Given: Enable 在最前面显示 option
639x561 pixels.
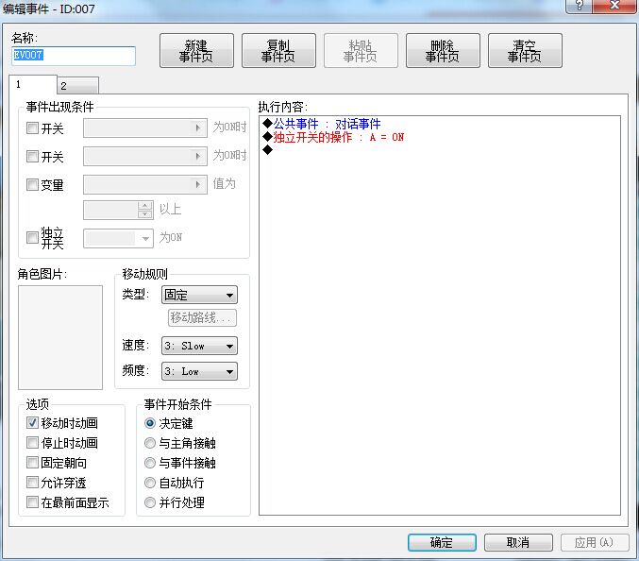Looking at the screenshot, I should click(x=32, y=501).
